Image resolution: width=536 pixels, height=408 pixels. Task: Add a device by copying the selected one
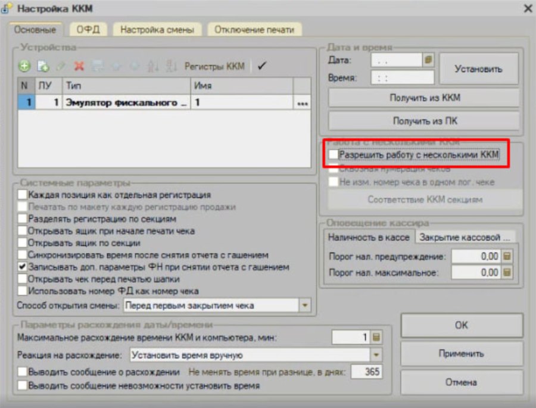click(x=43, y=66)
